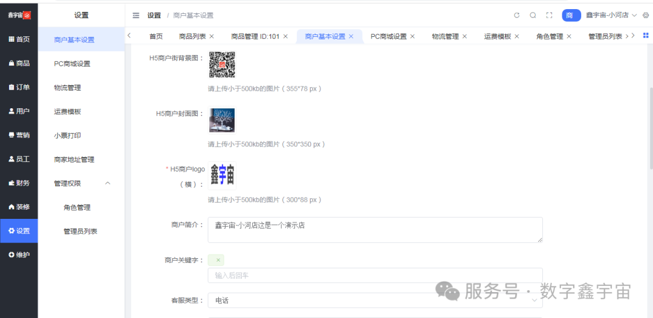
Task: Collapse the 管理权限 submenu
Action: (x=108, y=183)
